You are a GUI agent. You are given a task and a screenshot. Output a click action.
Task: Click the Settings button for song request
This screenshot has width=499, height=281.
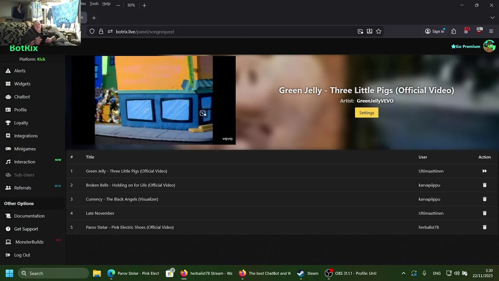366,113
